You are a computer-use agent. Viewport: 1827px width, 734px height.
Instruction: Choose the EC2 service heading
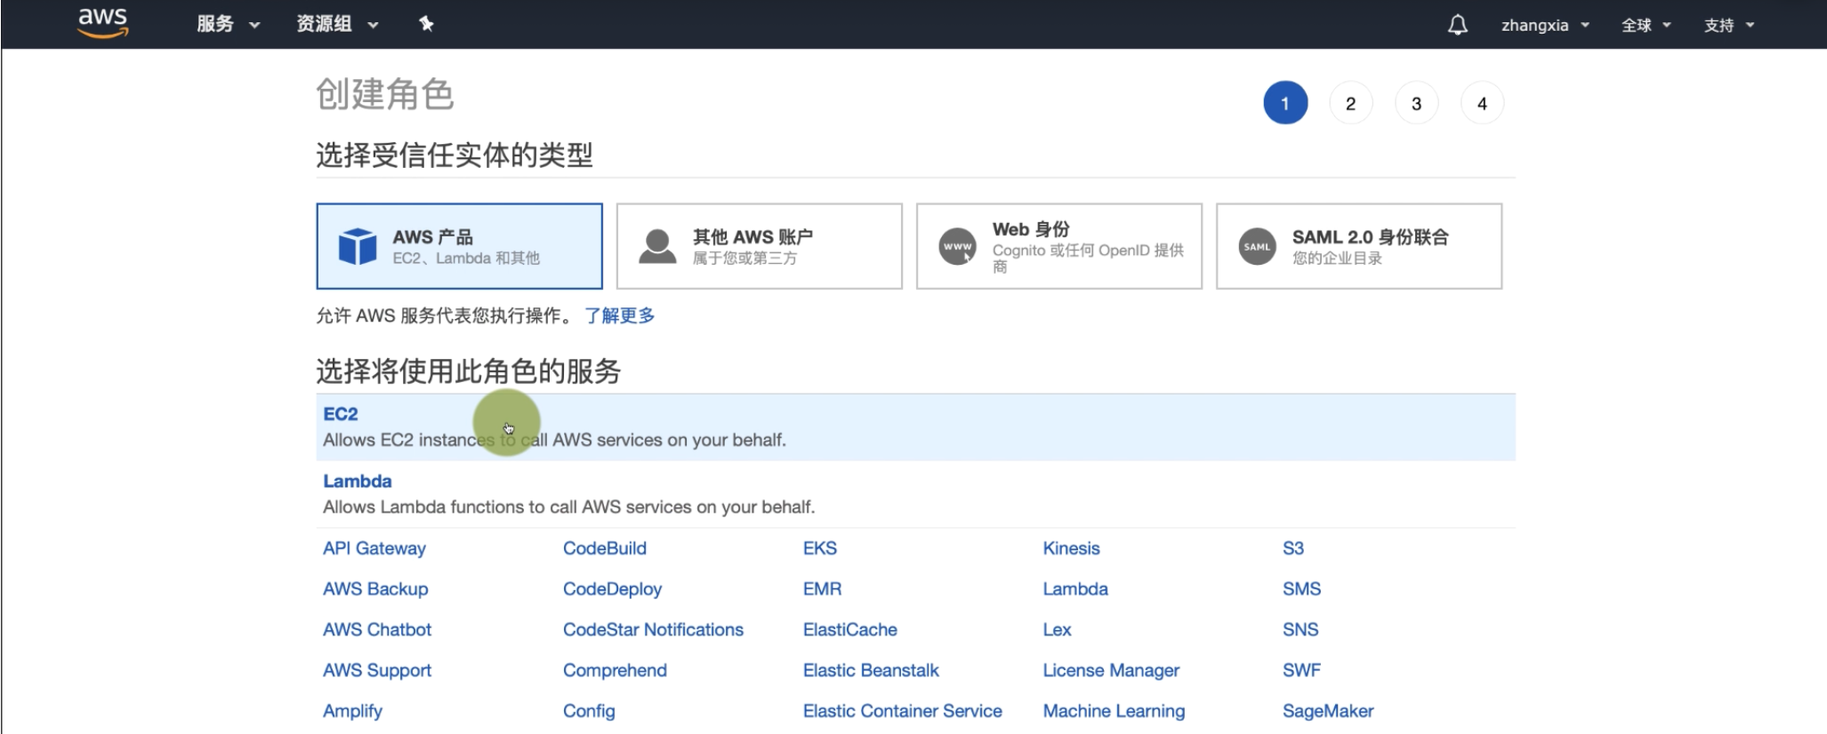[341, 414]
